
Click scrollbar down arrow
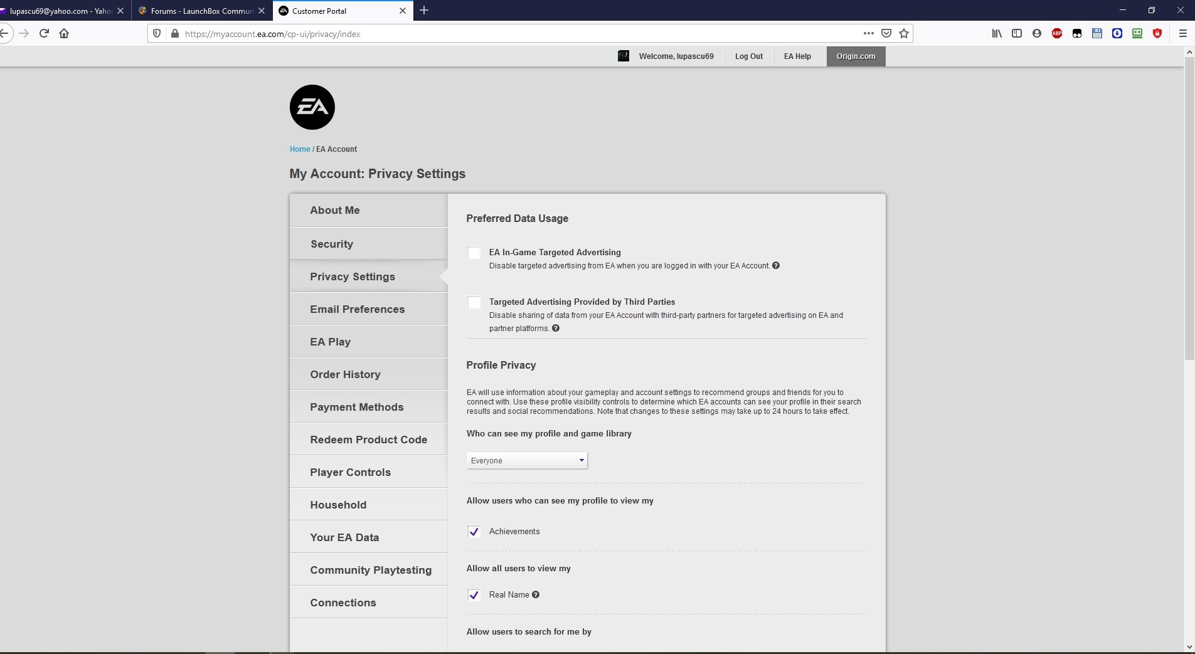coord(1189,646)
